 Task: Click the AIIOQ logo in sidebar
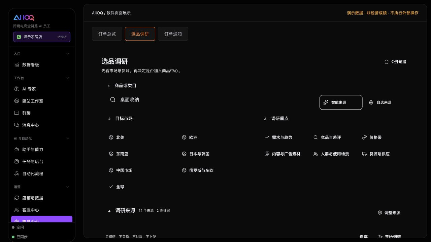pyautogui.click(x=24, y=18)
